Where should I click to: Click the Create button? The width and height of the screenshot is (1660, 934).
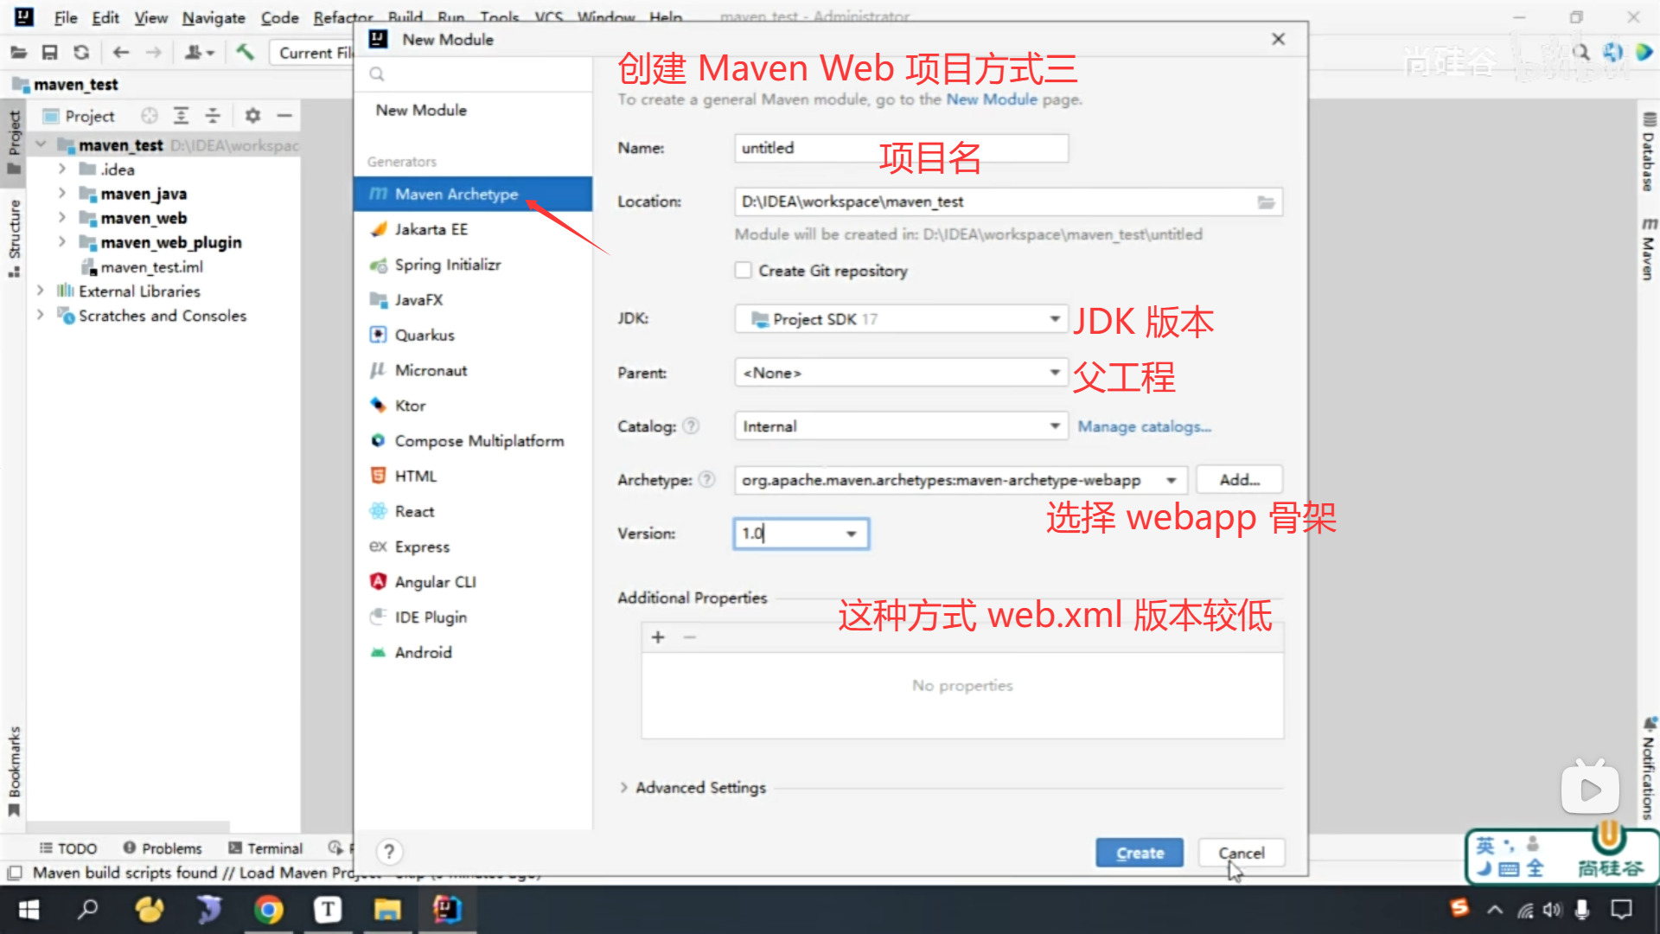tap(1140, 853)
